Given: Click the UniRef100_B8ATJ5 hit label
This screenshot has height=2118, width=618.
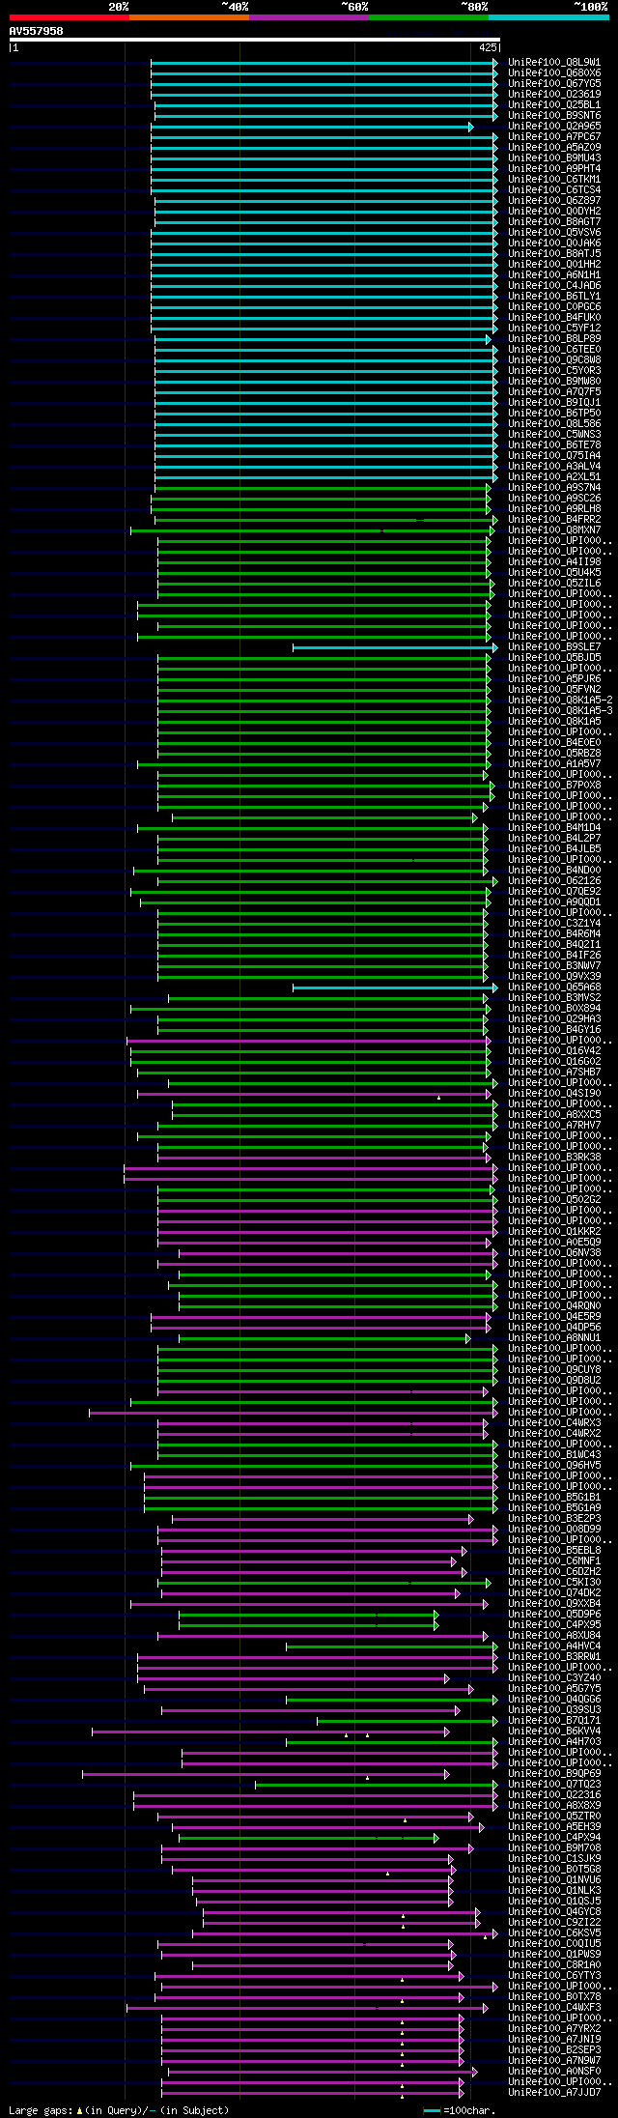Looking at the screenshot, I should click(x=554, y=254).
